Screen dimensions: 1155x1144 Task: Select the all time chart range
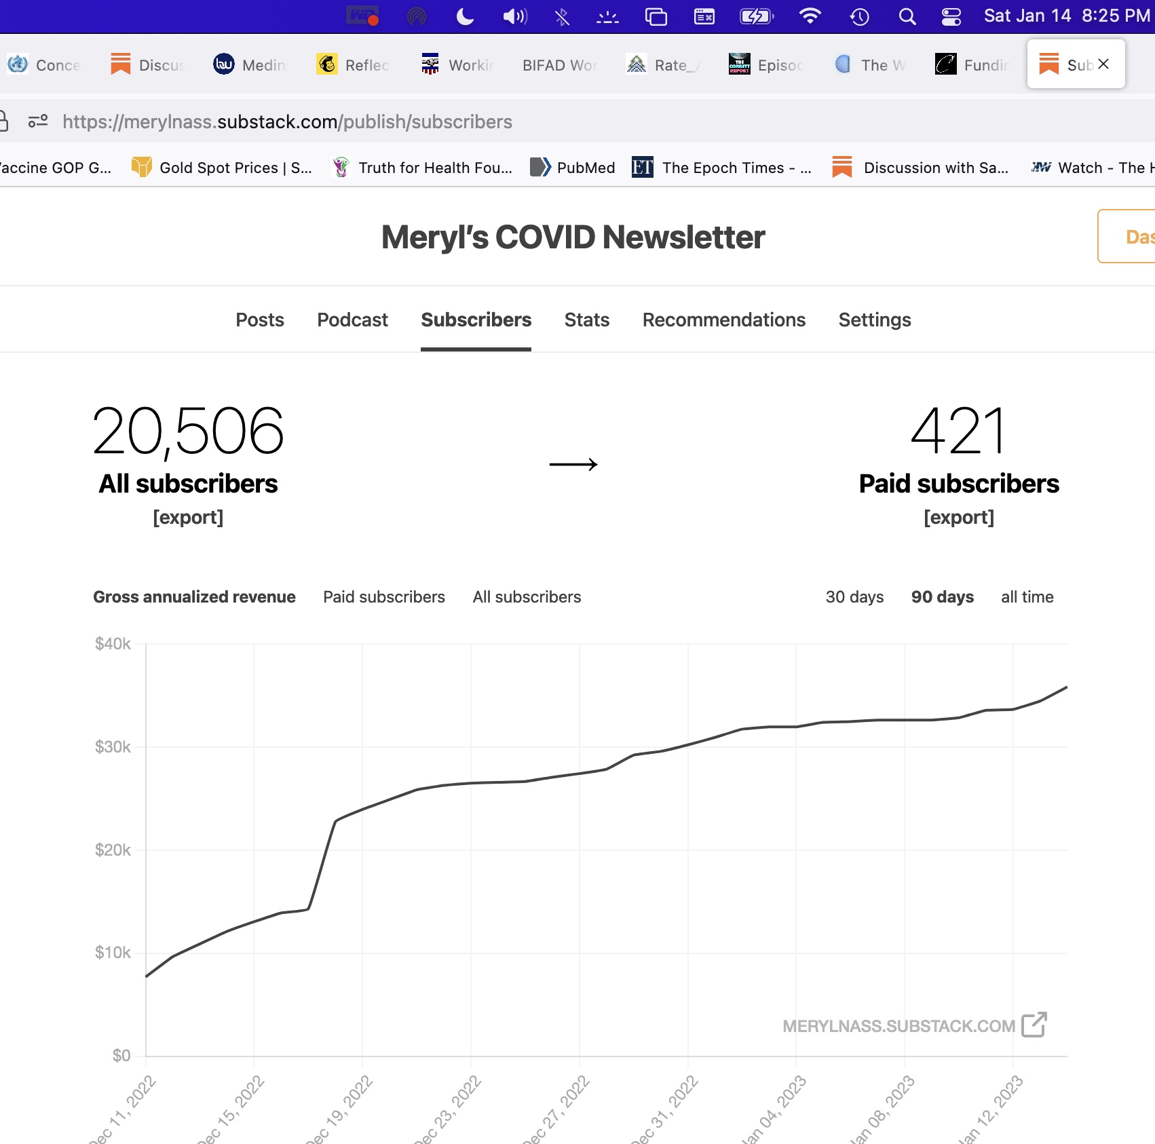1027,597
